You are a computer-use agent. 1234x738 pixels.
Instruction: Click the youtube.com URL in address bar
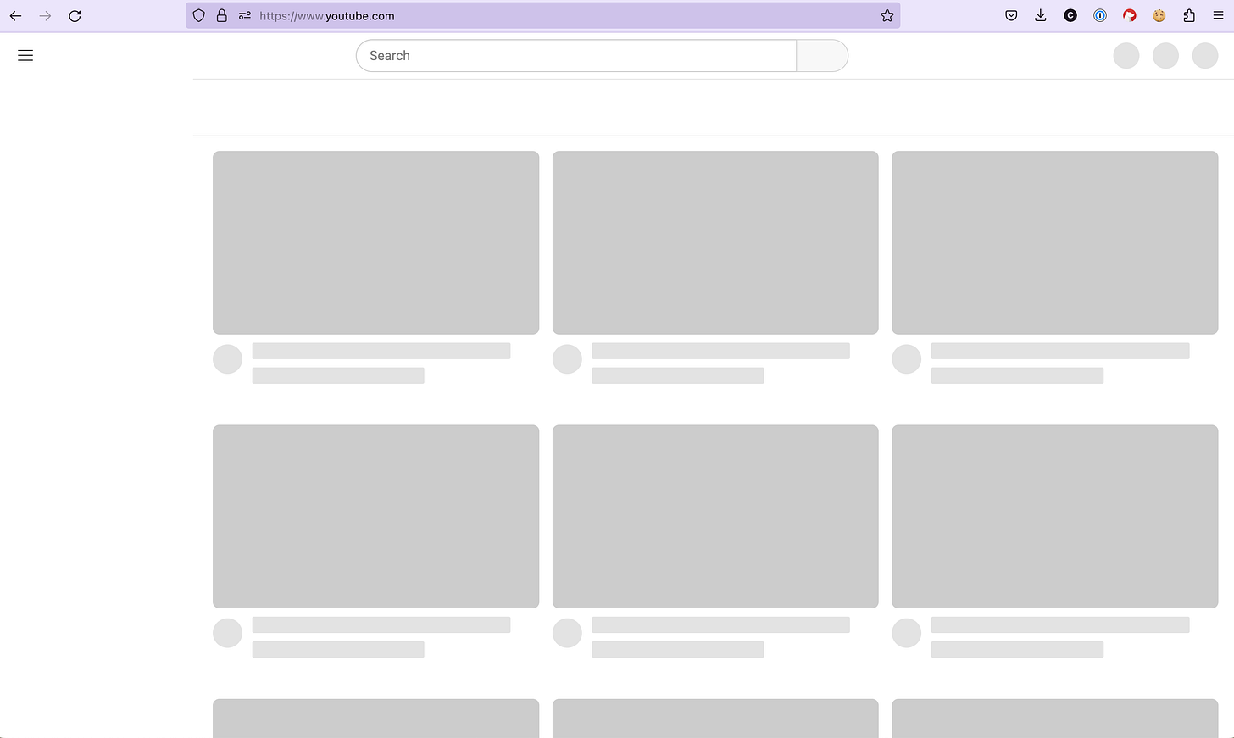[x=327, y=16]
